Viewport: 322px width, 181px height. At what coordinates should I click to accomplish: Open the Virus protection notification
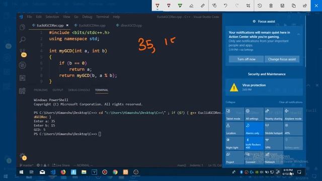[x=264, y=87]
